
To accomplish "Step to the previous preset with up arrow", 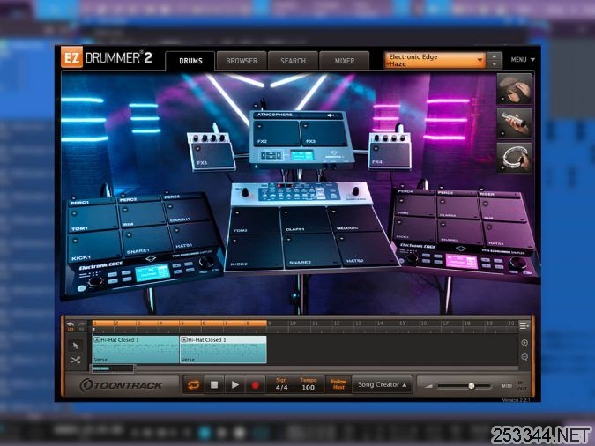I will click(x=494, y=56).
